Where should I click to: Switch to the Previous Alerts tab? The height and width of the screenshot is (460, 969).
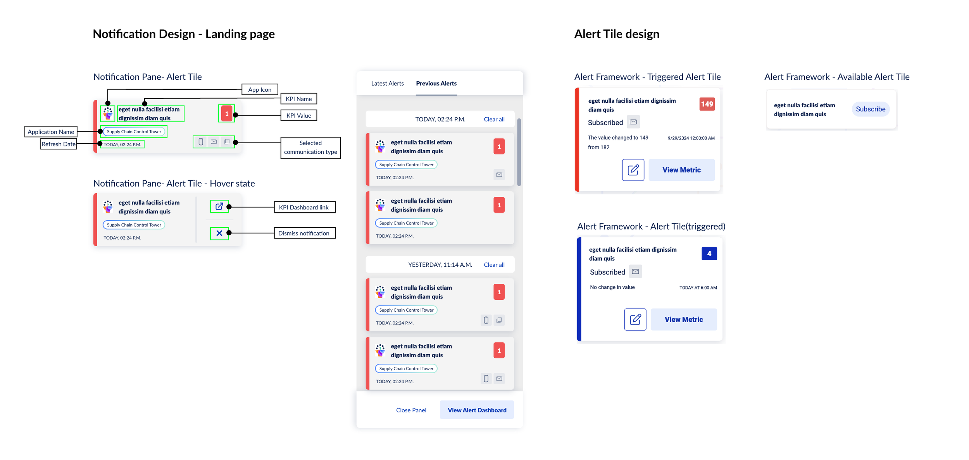436,83
